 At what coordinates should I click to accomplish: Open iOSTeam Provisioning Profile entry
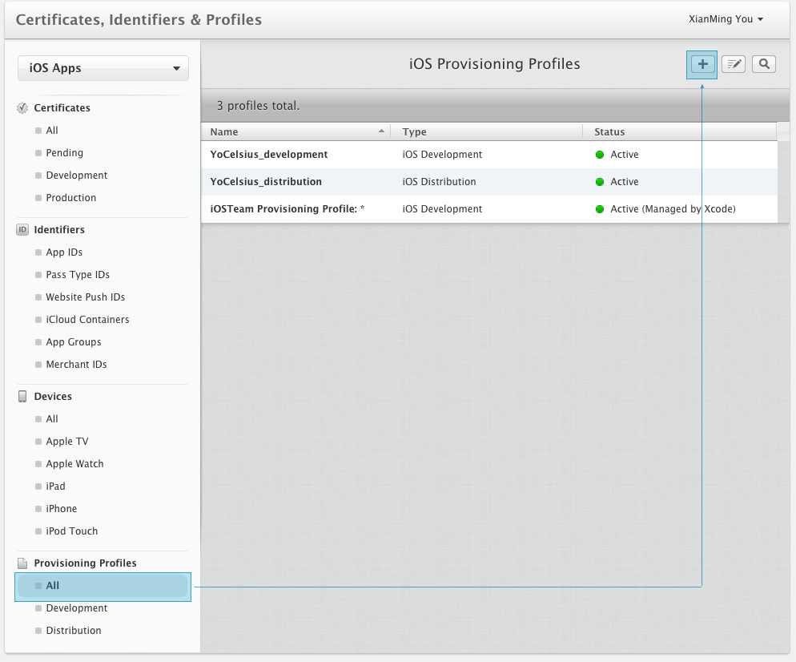click(287, 209)
